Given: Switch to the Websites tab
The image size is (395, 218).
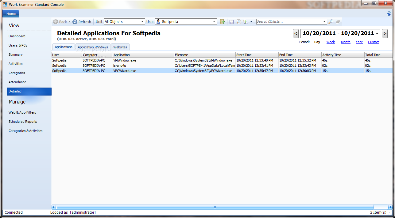Looking at the screenshot, I should [120, 47].
